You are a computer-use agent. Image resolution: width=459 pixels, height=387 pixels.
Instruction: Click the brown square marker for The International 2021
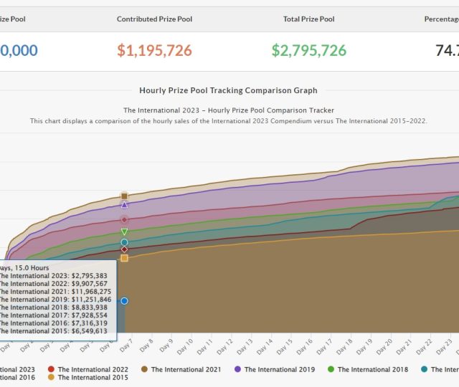click(124, 196)
